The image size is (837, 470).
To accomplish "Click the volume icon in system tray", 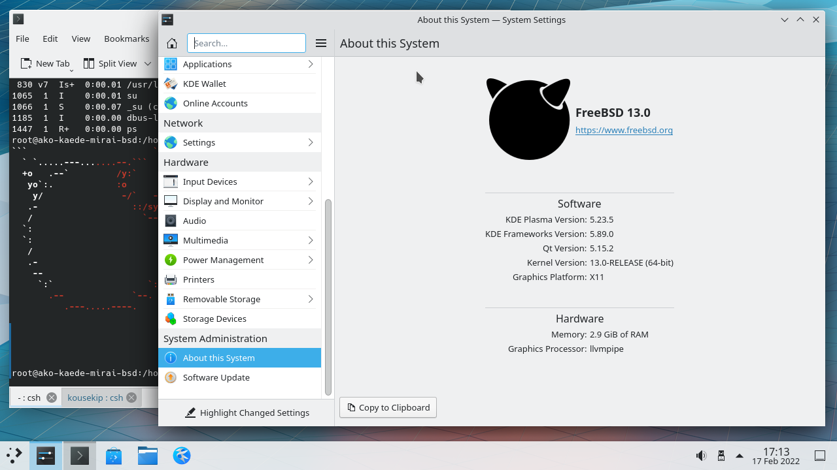I will click(701, 456).
